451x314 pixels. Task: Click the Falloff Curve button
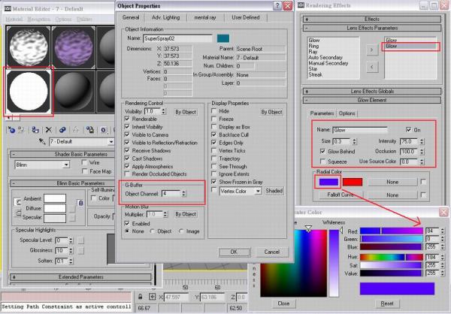pyautogui.click(x=341, y=195)
